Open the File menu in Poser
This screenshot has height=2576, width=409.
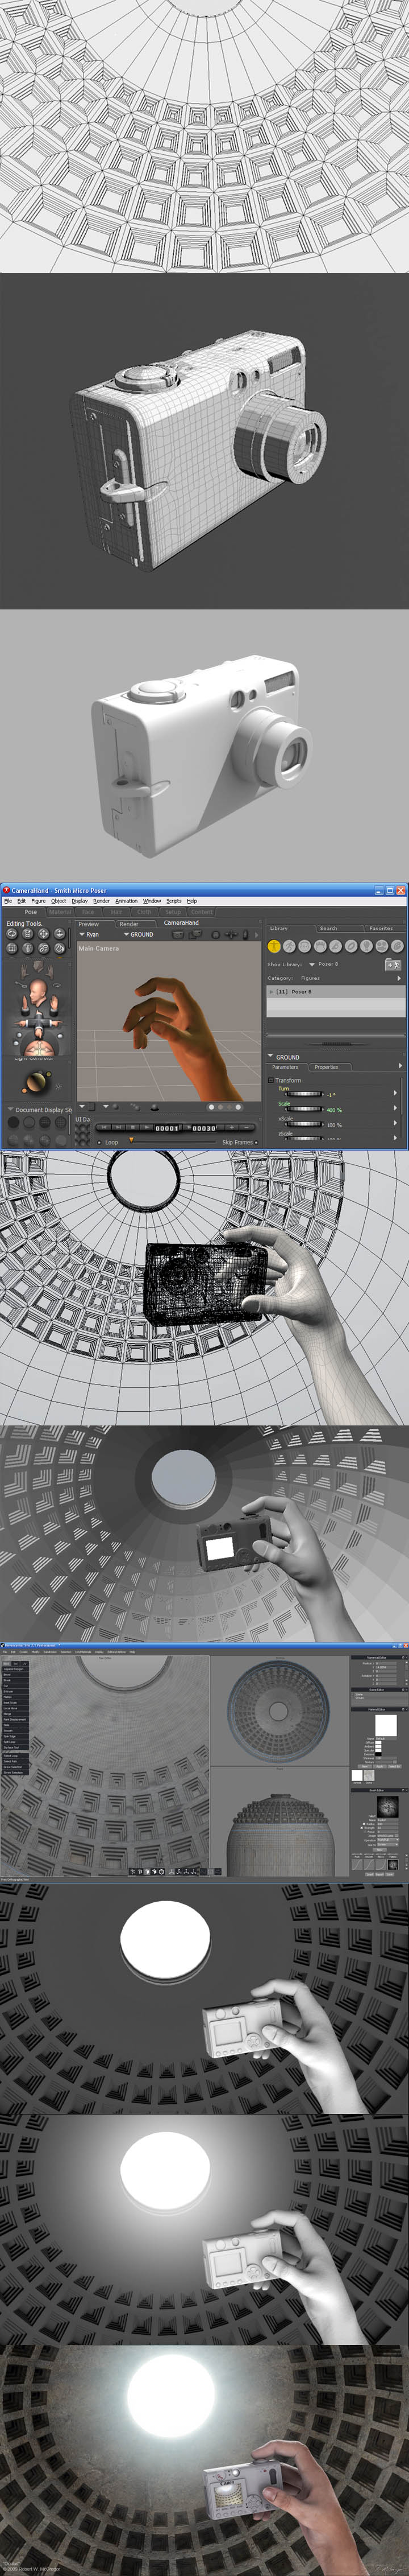click(8, 901)
